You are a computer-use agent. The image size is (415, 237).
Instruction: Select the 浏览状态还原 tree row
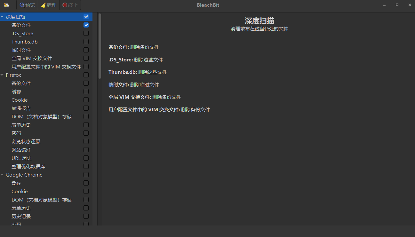coord(46,141)
